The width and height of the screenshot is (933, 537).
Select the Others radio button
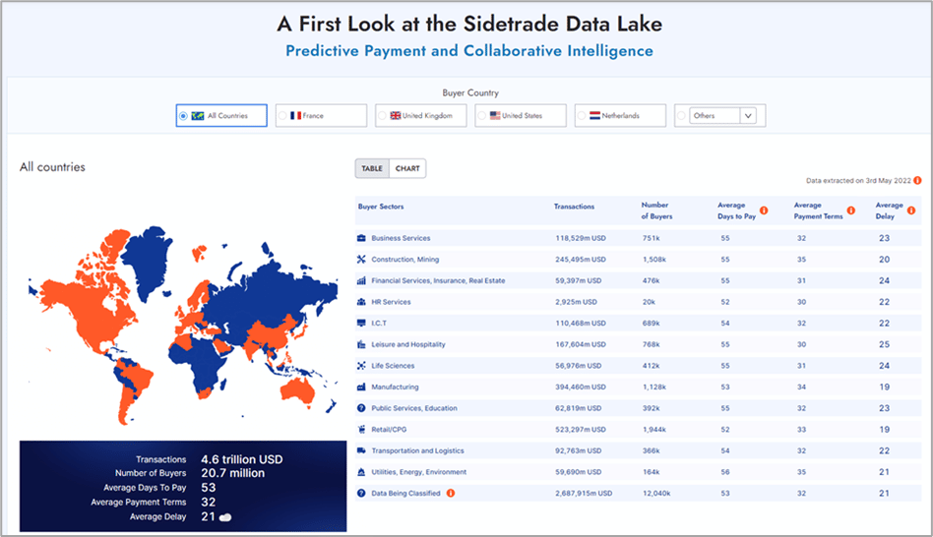click(x=681, y=115)
